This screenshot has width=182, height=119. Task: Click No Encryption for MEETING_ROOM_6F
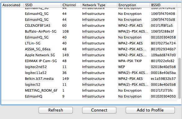click(x=130, y=90)
